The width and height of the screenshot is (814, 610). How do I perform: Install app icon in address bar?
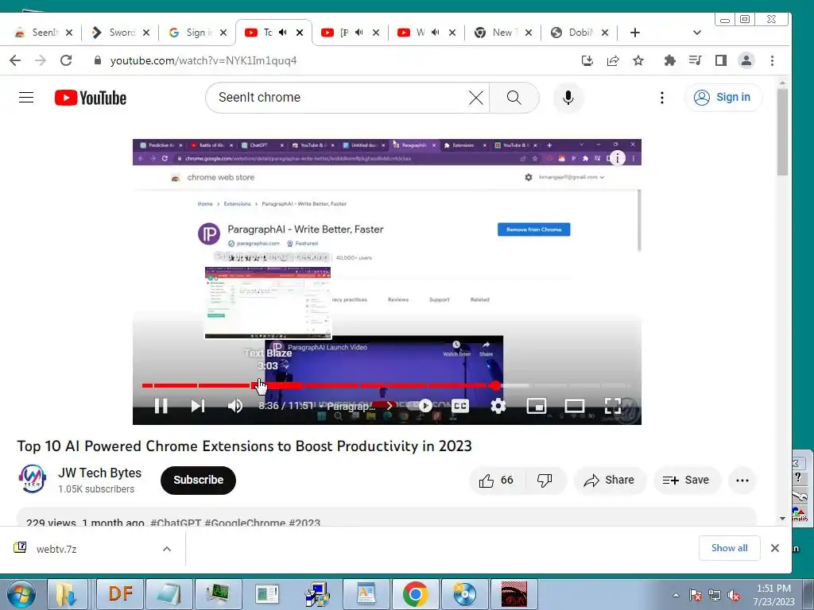(x=587, y=60)
